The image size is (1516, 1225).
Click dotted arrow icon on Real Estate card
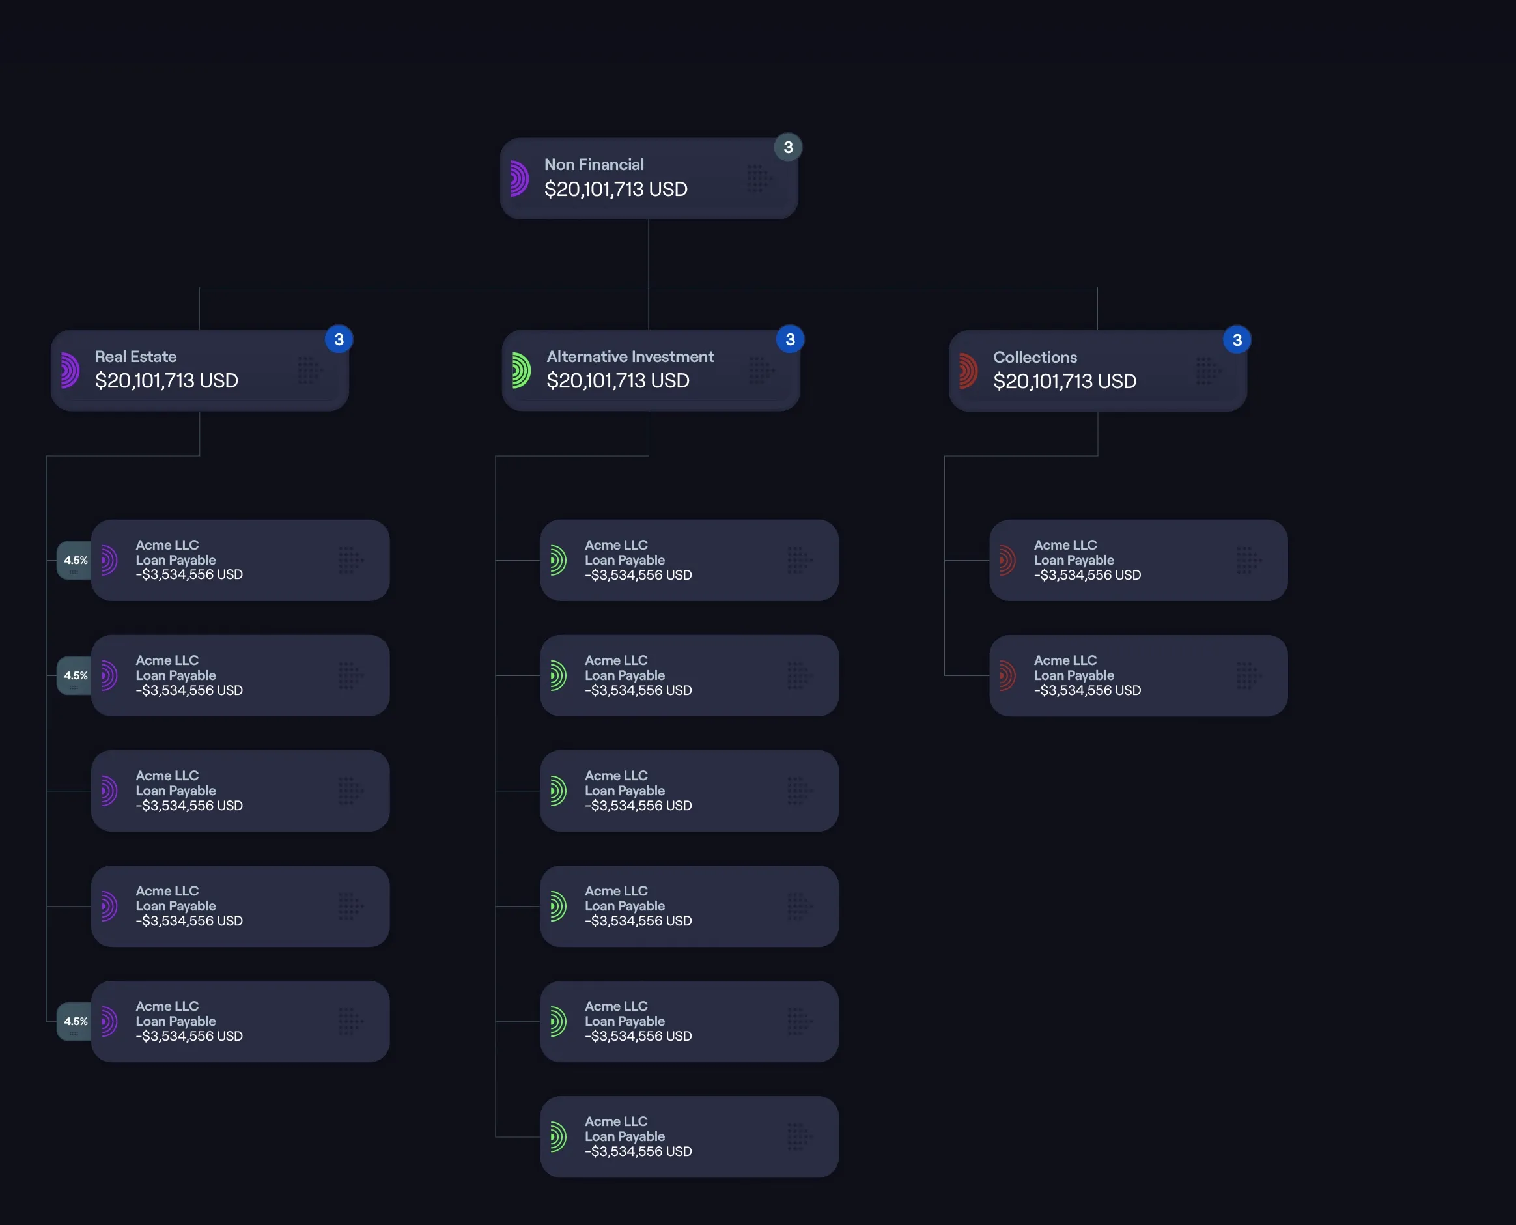point(310,370)
